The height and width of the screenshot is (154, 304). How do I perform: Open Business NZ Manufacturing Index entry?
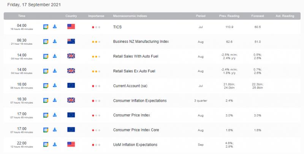[x=141, y=42]
